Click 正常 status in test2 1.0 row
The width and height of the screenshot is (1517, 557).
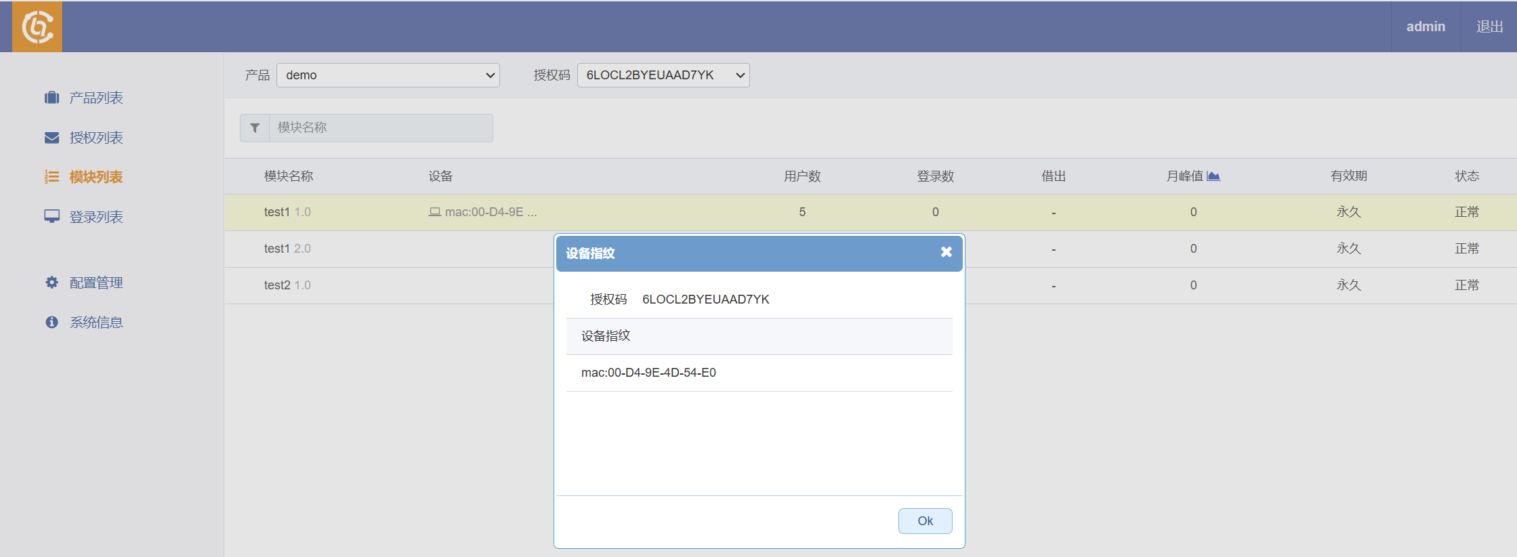click(x=1467, y=285)
